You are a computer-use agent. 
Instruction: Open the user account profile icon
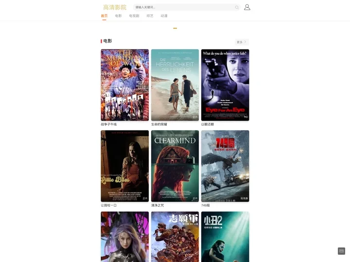pyautogui.click(x=247, y=7)
